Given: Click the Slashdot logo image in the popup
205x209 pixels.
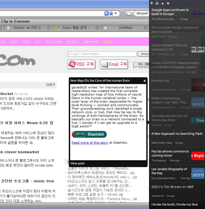Looking at the screenshot, I should click(89, 134).
